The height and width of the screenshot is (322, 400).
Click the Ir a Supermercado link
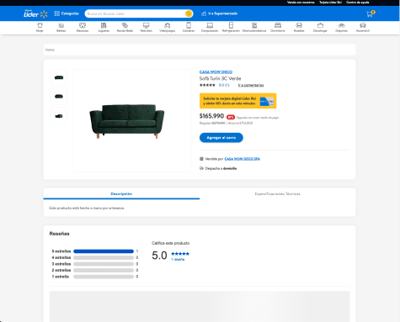(220, 13)
